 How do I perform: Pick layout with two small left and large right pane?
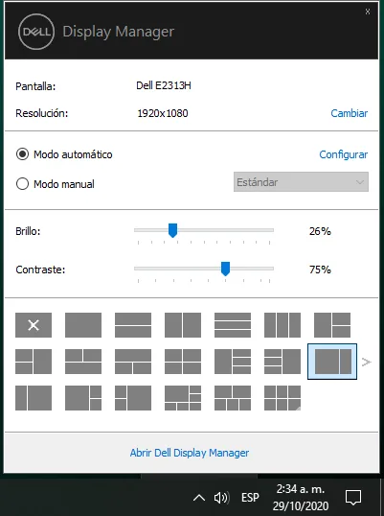point(133,398)
